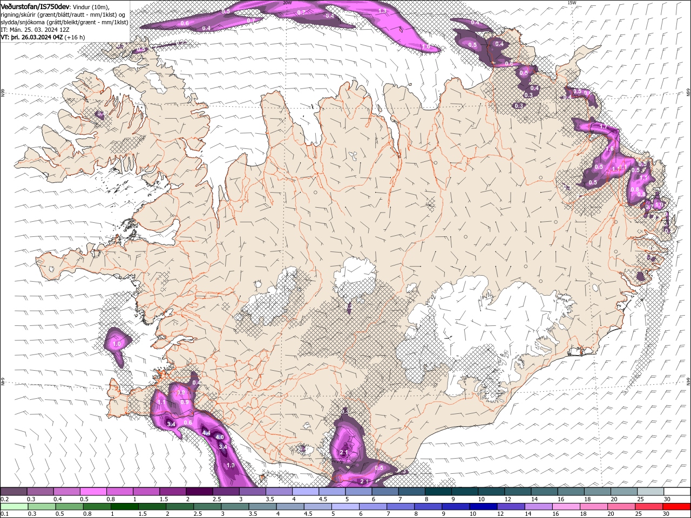Pick lower legend swatch between 4 and 4.5
The height and width of the screenshot is (518, 691).
coord(290,507)
